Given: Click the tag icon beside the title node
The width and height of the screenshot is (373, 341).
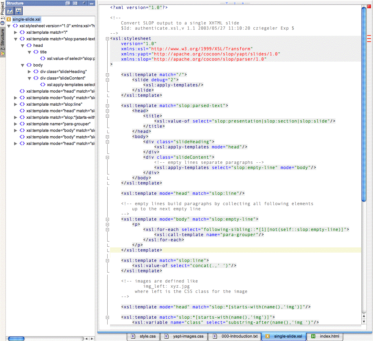Looking at the screenshot, I should click(x=36, y=52).
